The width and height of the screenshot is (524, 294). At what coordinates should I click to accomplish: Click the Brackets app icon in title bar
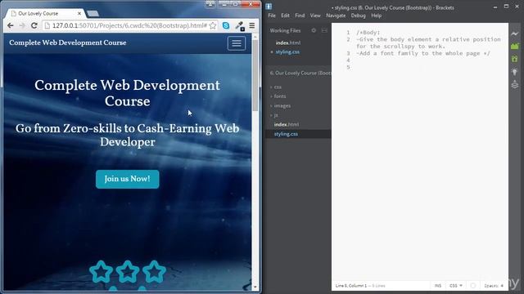pyautogui.click(x=269, y=7)
